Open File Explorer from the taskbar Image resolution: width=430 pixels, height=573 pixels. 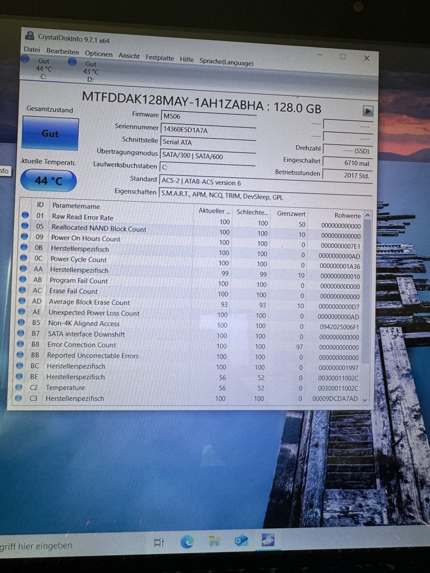coord(214,541)
